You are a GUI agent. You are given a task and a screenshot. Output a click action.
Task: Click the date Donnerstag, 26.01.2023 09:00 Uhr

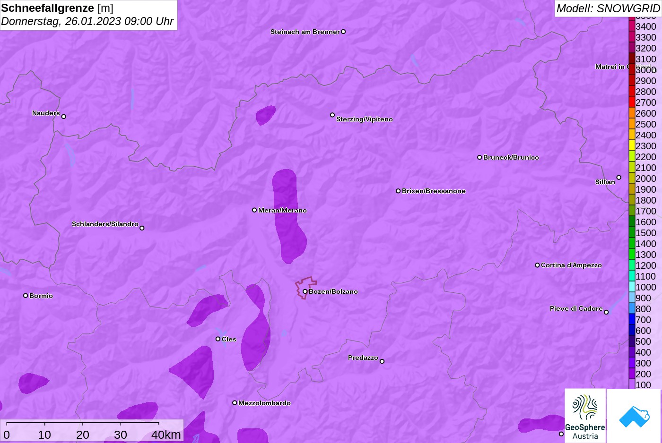coord(87,22)
